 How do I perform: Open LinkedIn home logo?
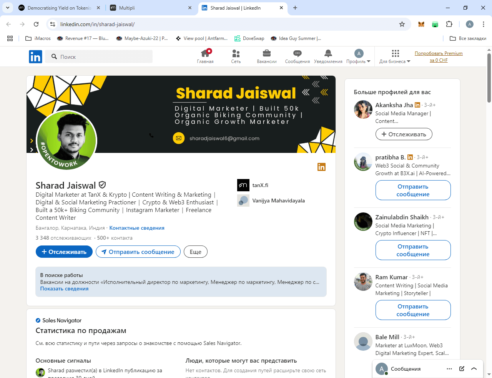(x=35, y=57)
